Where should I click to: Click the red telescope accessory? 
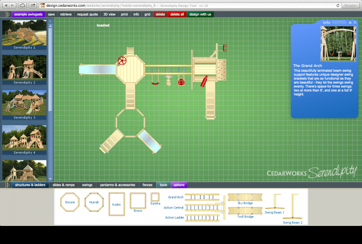tap(204, 81)
